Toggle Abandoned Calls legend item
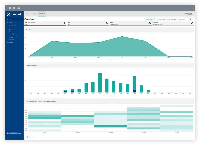This screenshot has width=200, height=145. pyautogui.click(x=112, y=96)
